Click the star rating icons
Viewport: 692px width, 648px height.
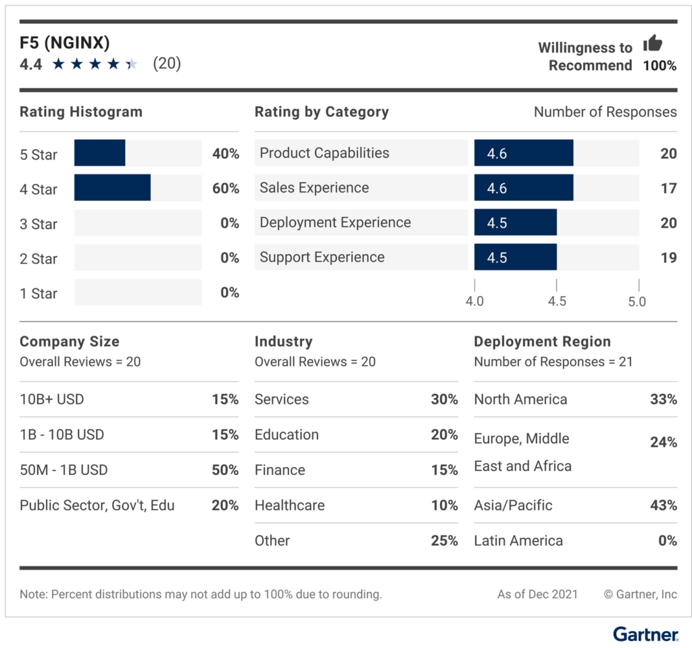95,64
